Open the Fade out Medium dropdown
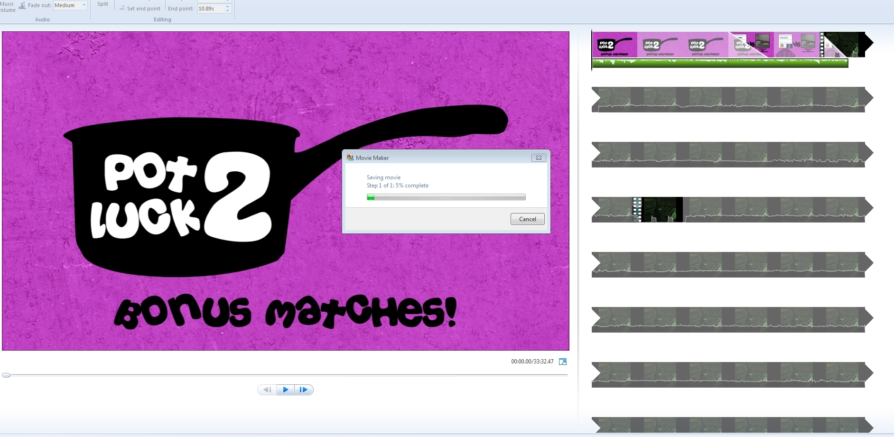This screenshot has width=894, height=437. click(x=70, y=5)
